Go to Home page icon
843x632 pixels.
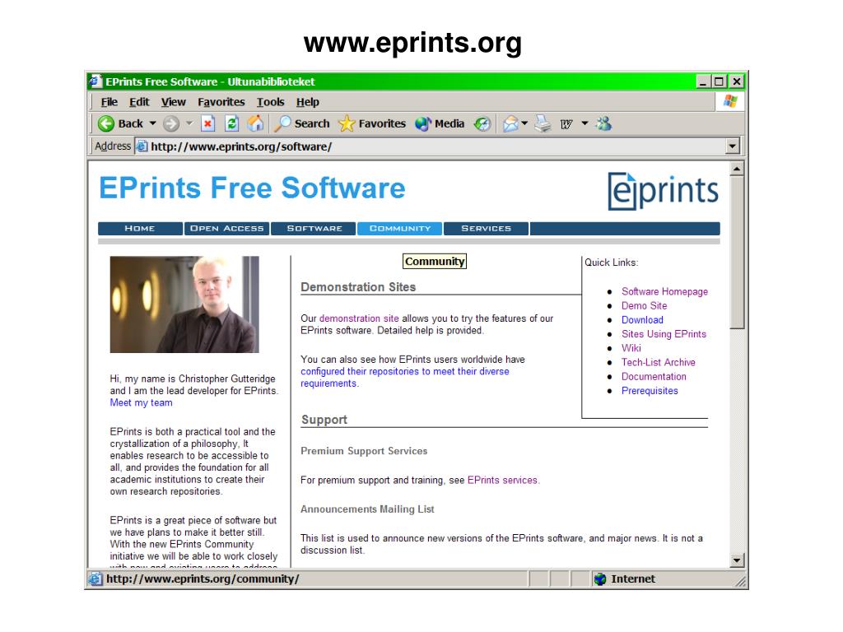pos(256,123)
